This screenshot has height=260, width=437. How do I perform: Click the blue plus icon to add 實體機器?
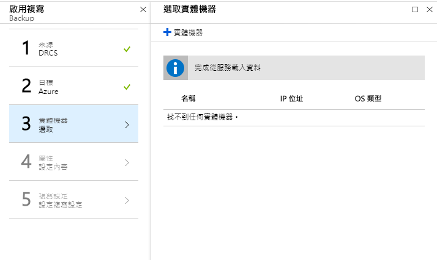[167, 32]
